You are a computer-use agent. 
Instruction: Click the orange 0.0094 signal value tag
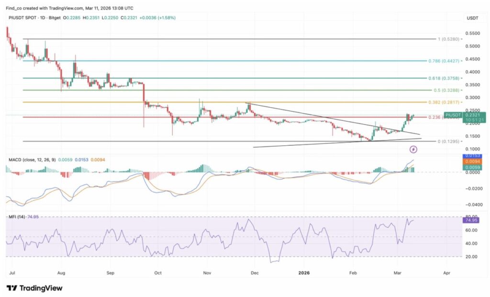(x=475, y=162)
